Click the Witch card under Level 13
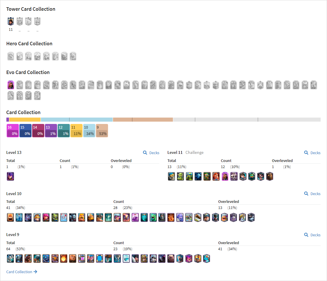This screenshot has width=327, height=281. click(10, 176)
